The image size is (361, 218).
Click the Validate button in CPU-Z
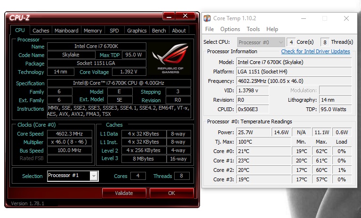pyautogui.click(x=124, y=193)
